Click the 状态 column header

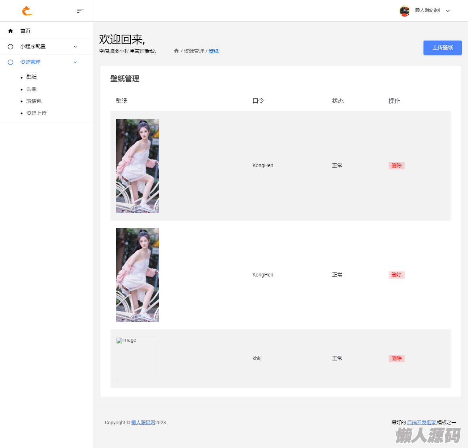(x=338, y=101)
